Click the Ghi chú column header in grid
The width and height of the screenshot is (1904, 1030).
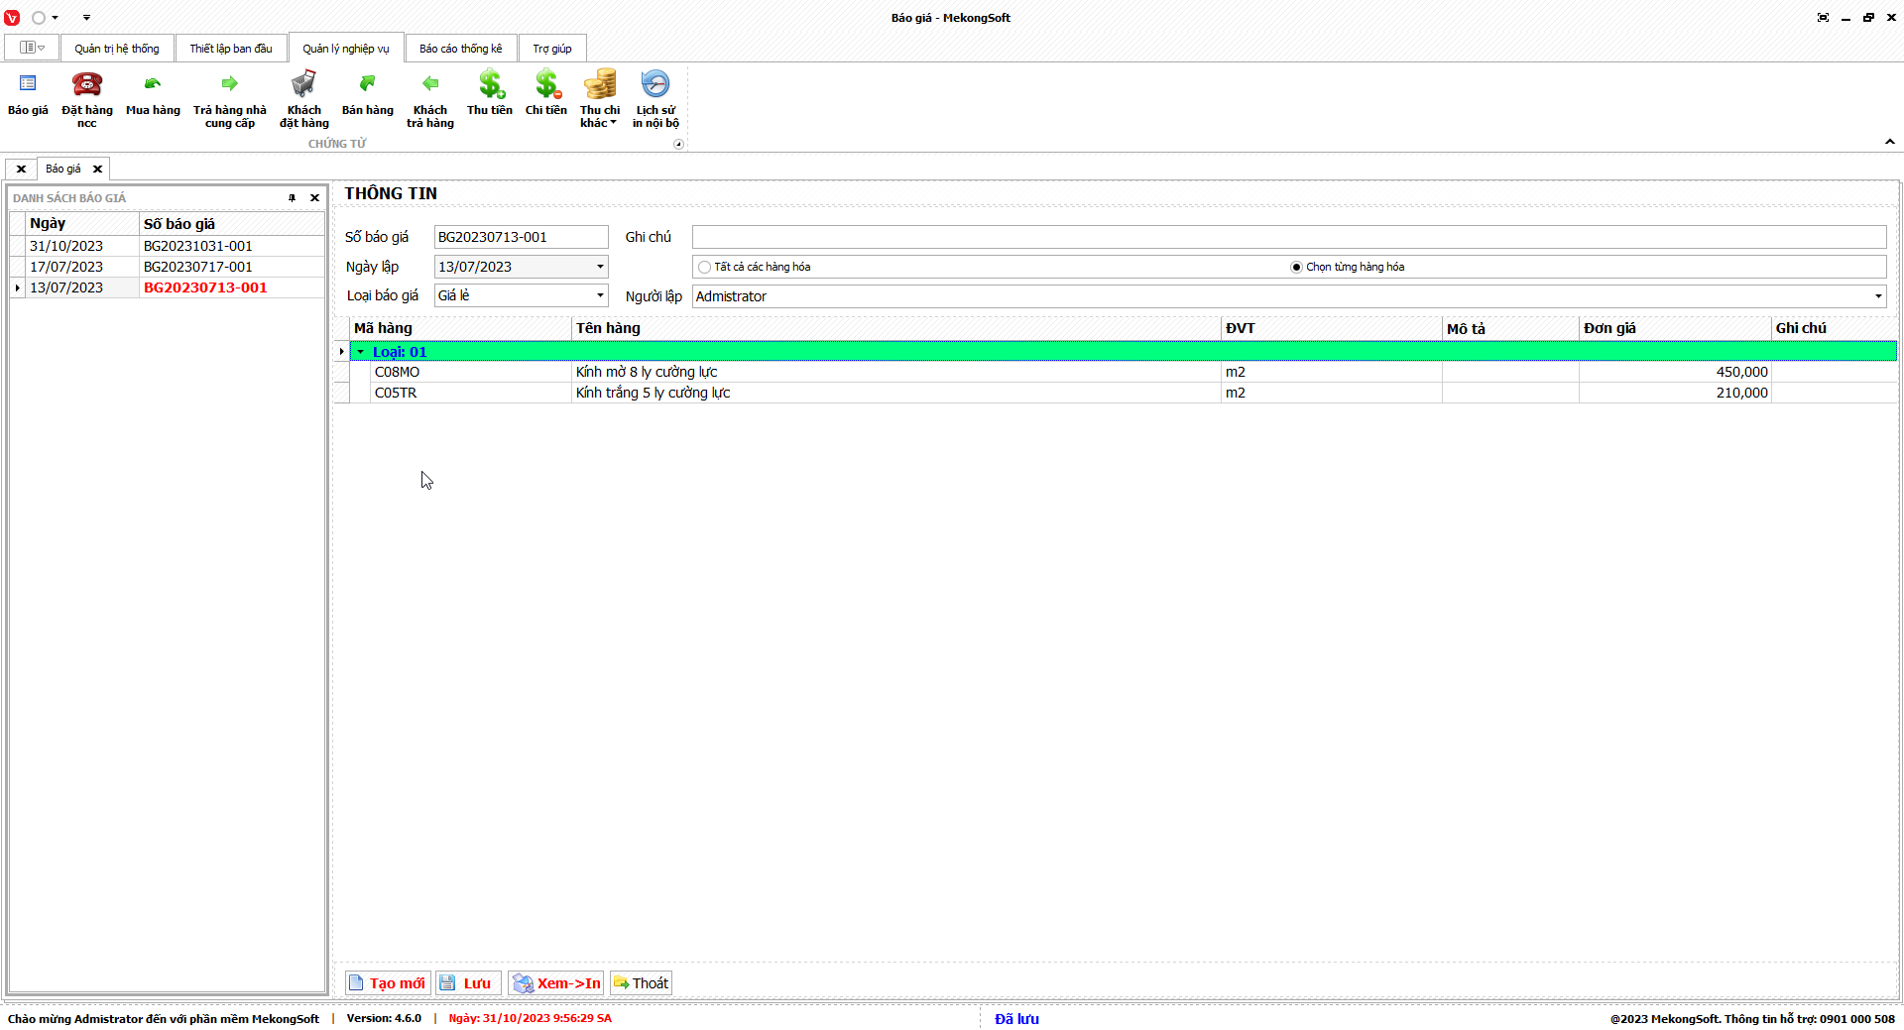(x=1834, y=328)
